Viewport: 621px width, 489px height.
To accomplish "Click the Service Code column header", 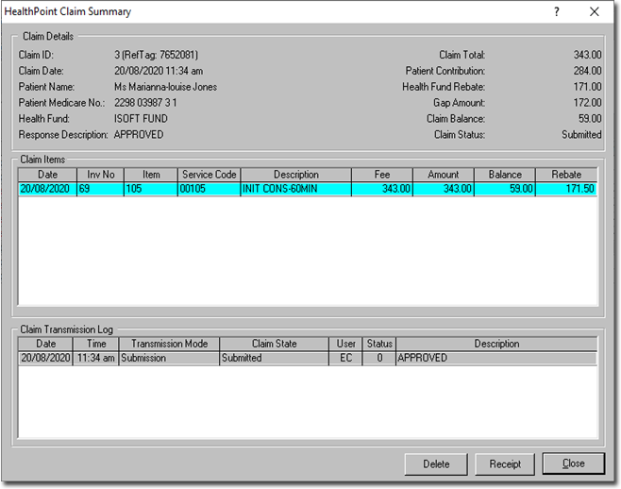I will 210,175.
